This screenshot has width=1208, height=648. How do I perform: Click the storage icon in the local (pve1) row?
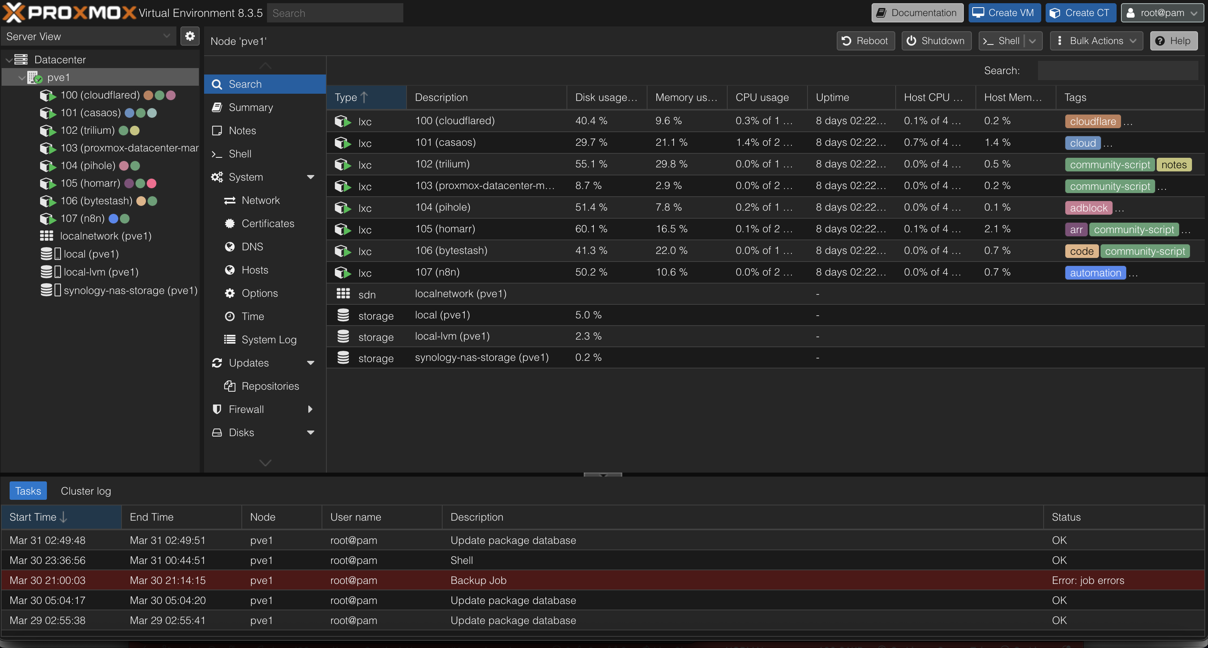point(343,315)
